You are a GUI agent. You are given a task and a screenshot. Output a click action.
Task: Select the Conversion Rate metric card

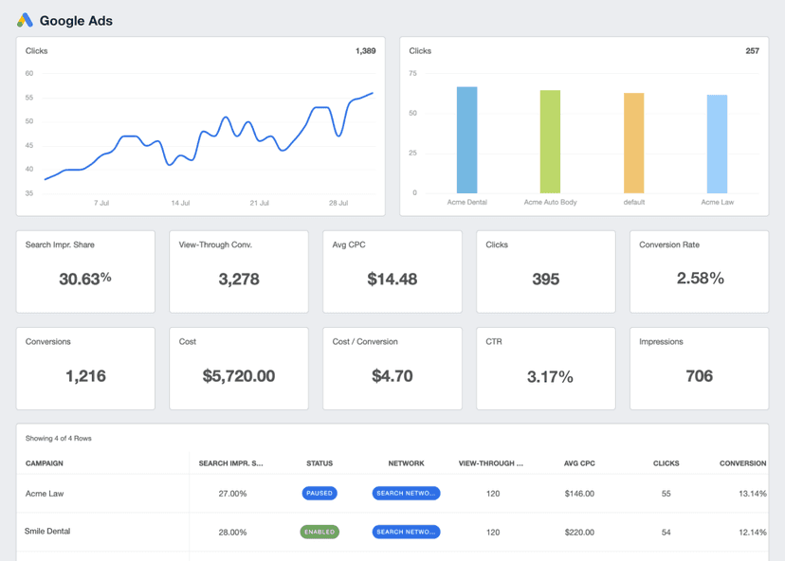coord(699,271)
